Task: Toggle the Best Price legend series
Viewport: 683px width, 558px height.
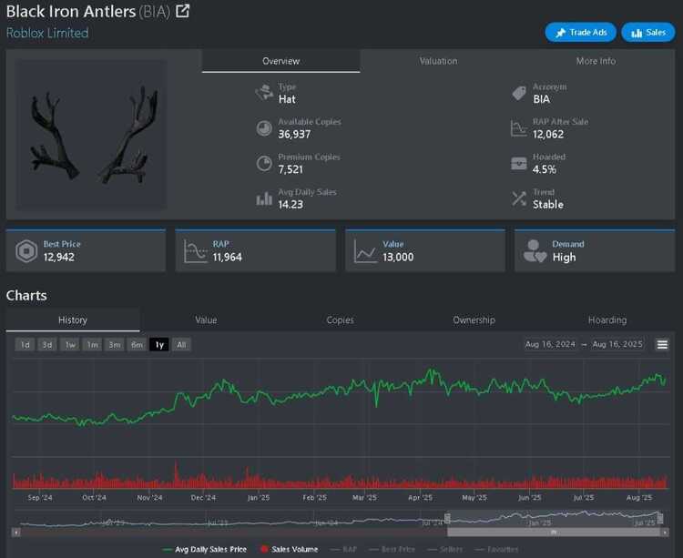Action: click(x=392, y=550)
